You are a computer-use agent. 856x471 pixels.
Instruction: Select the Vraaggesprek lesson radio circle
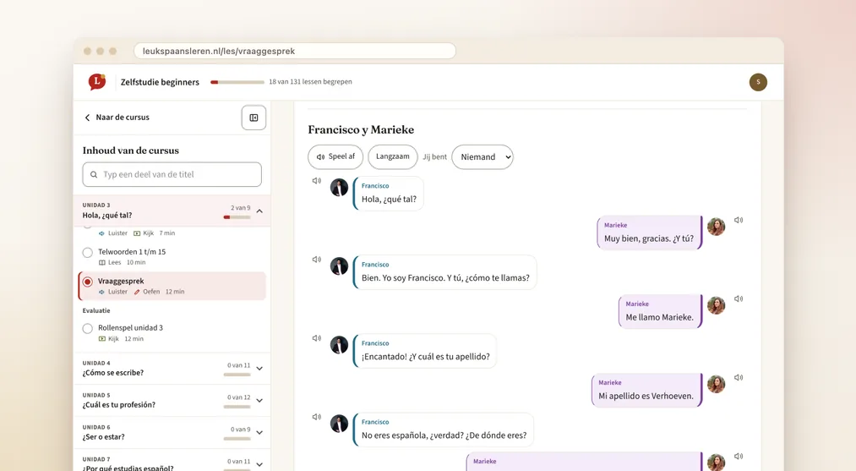coord(87,282)
